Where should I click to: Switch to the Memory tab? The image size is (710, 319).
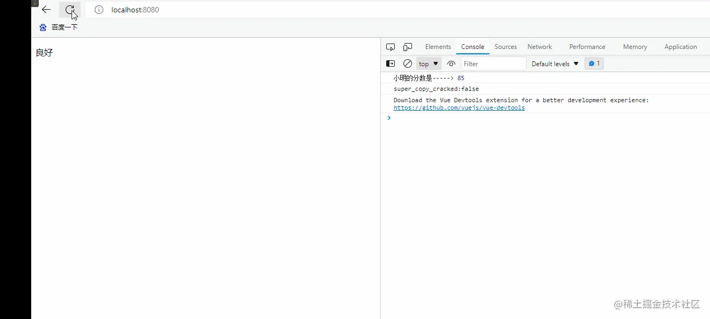(x=635, y=47)
